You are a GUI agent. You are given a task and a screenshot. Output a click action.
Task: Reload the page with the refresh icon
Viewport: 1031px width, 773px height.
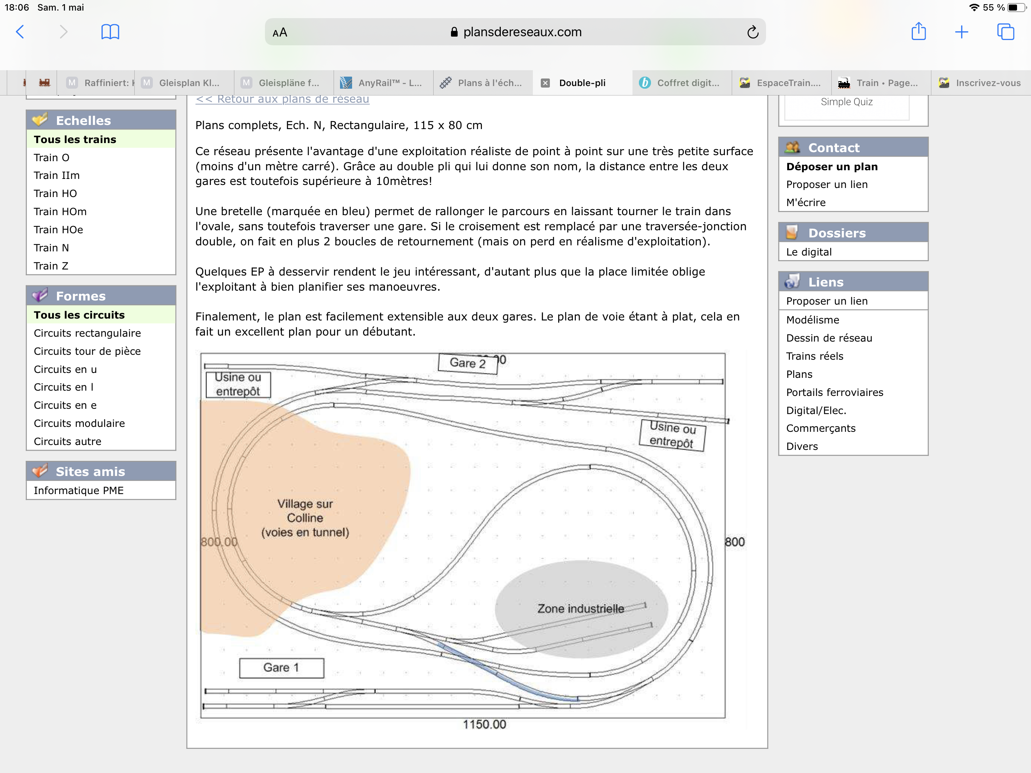(752, 32)
